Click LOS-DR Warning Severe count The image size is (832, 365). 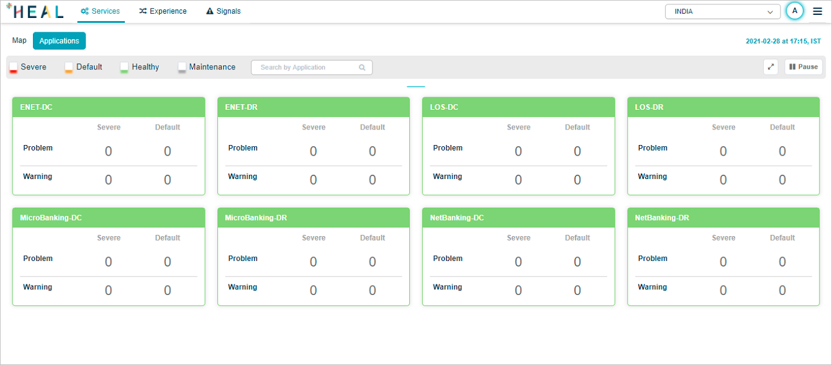click(723, 180)
